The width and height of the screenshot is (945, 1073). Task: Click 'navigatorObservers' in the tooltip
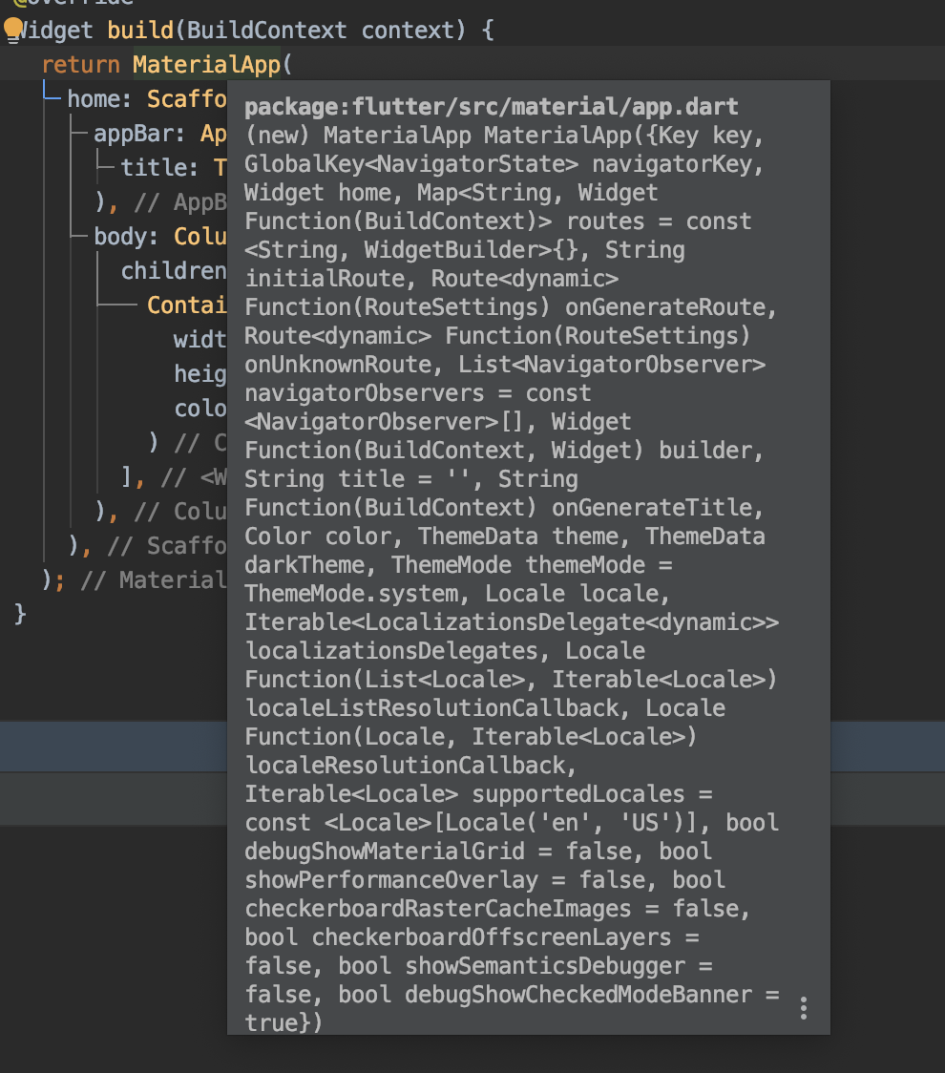(x=364, y=393)
